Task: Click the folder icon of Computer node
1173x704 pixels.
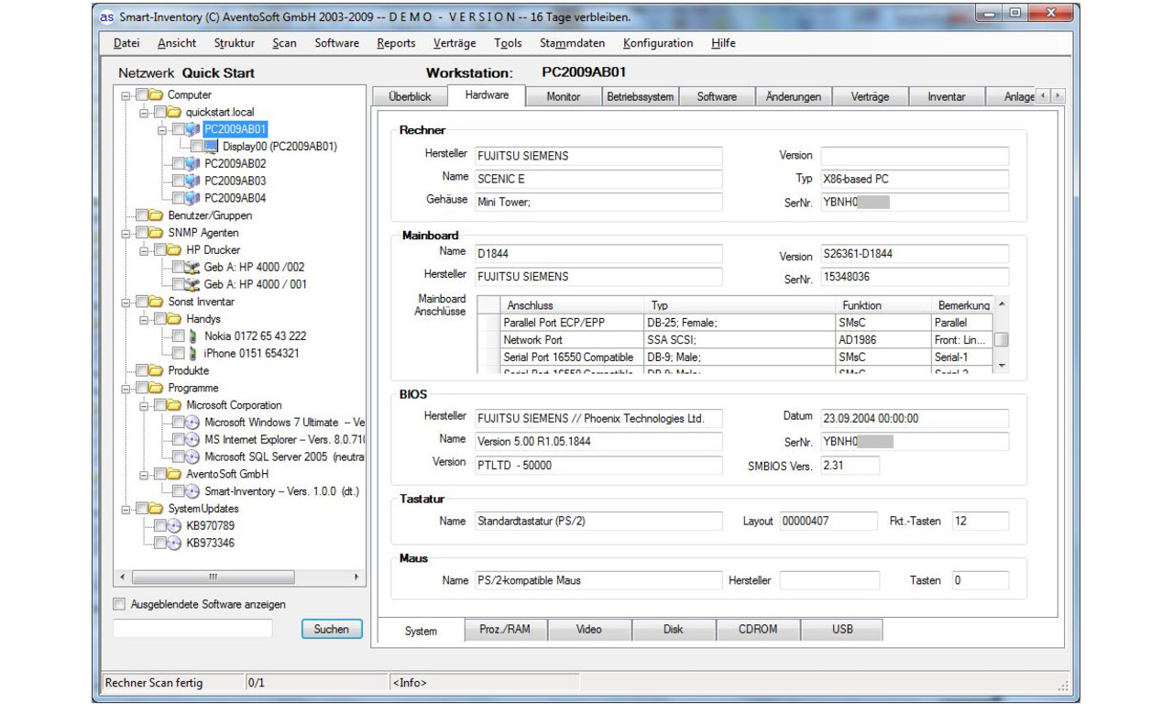Action: (x=156, y=94)
